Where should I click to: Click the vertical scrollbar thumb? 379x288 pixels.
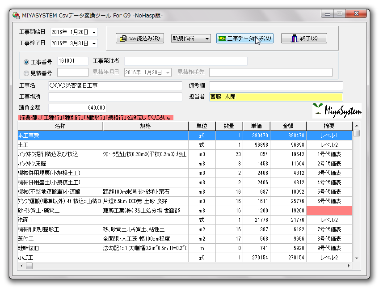(357, 133)
